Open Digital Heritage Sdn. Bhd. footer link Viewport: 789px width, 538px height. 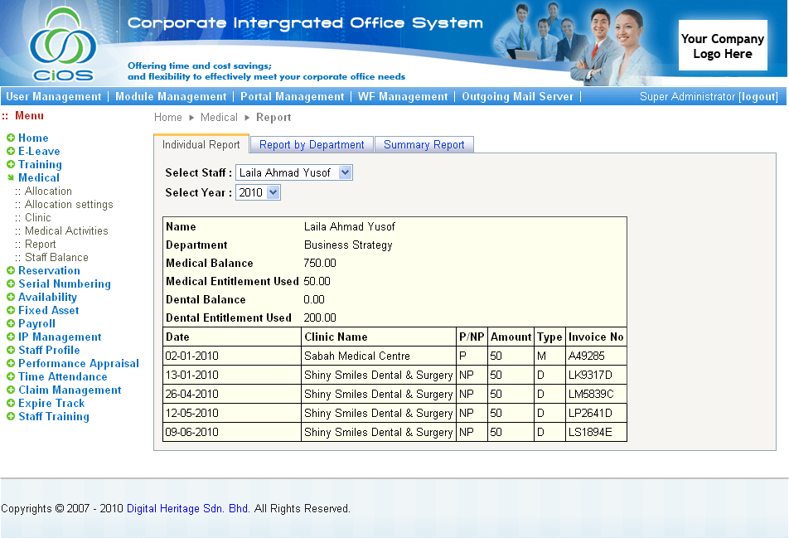188,508
